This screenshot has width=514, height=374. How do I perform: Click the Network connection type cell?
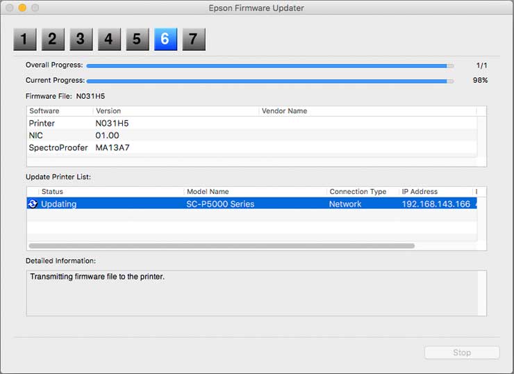(x=345, y=204)
